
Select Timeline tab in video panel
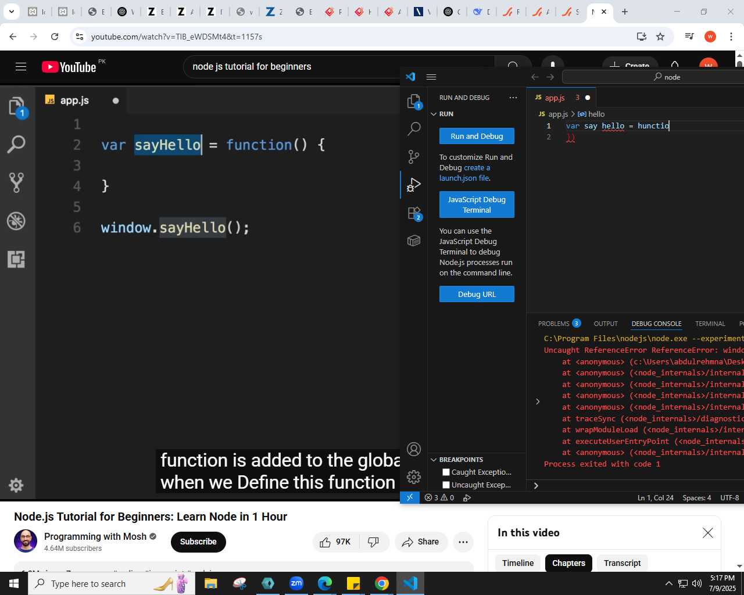click(518, 563)
